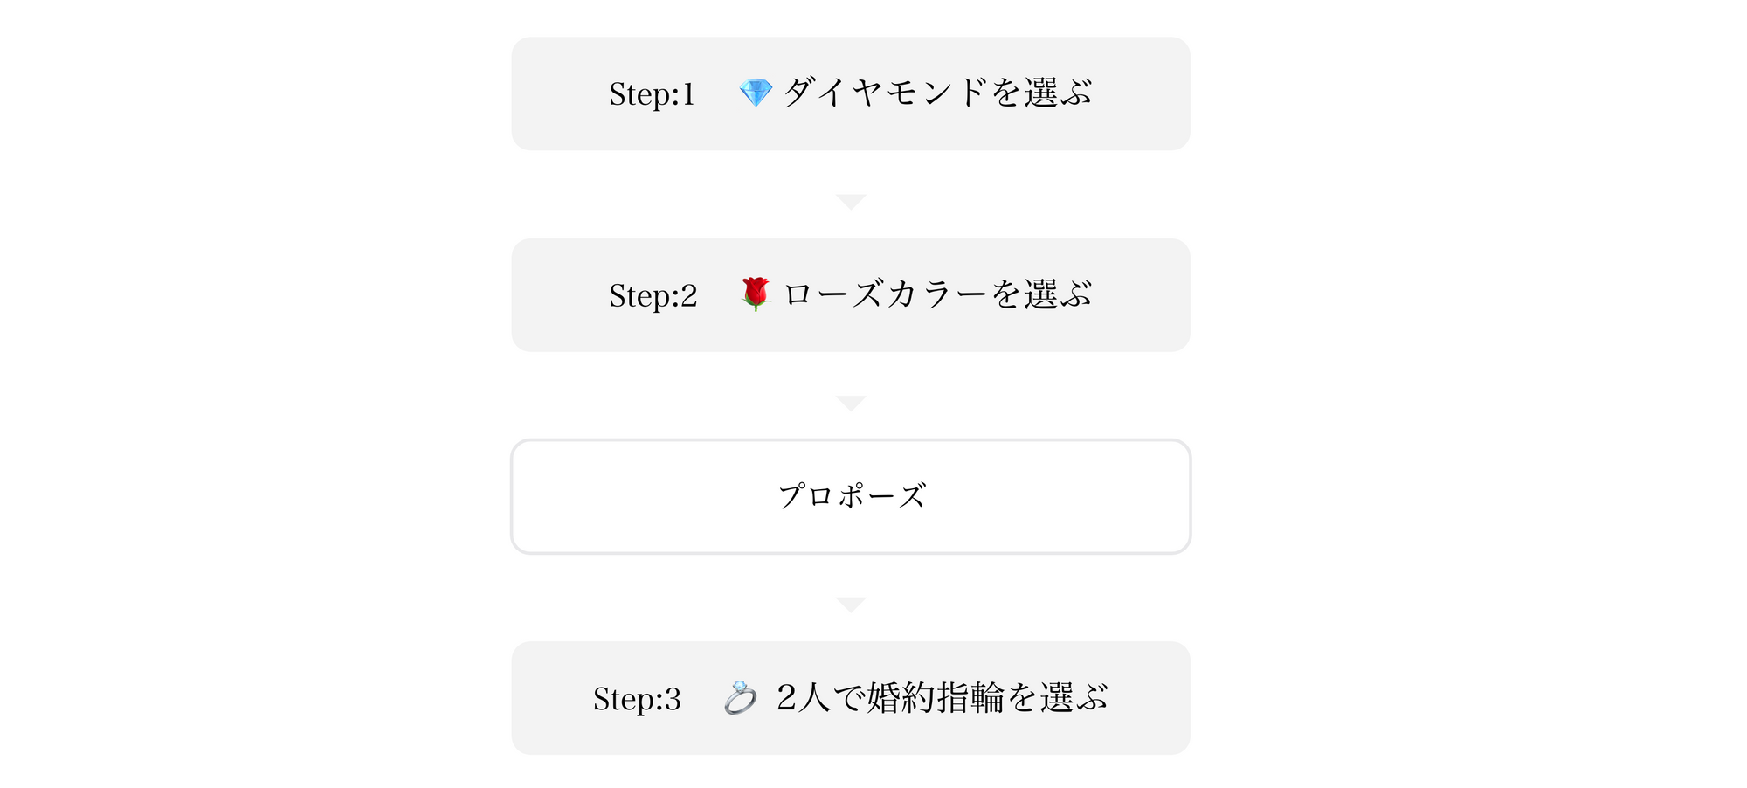Click the プロポーズ text
Screen dimensions: 1747x788
coord(852,496)
